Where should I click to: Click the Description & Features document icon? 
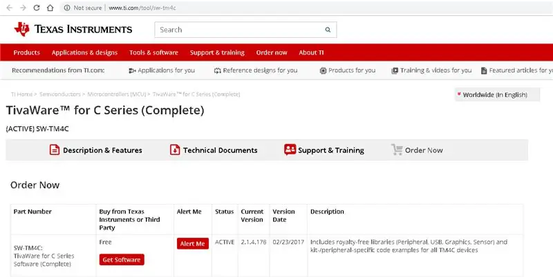(x=55, y=150)
